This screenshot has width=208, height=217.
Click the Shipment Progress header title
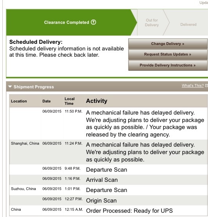click(34, 87)
